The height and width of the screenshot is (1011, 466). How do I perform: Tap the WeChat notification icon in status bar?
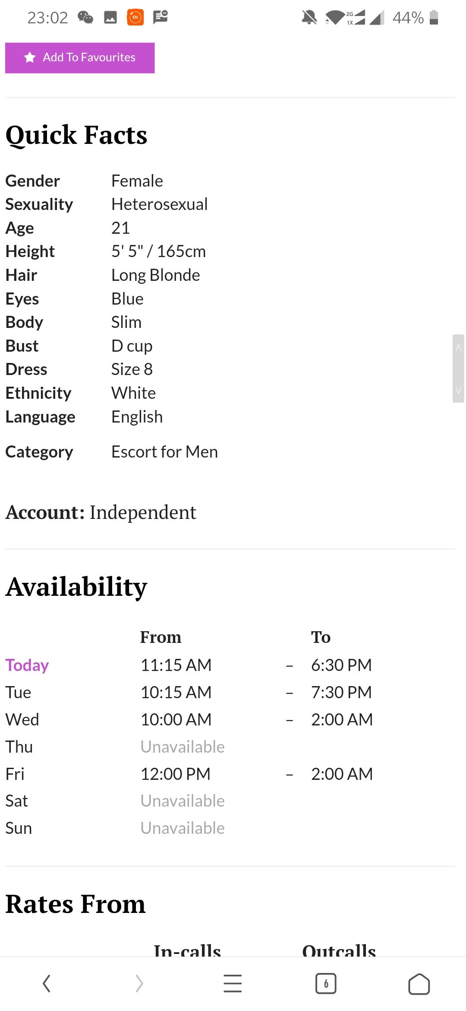click(x=85, y=17)
